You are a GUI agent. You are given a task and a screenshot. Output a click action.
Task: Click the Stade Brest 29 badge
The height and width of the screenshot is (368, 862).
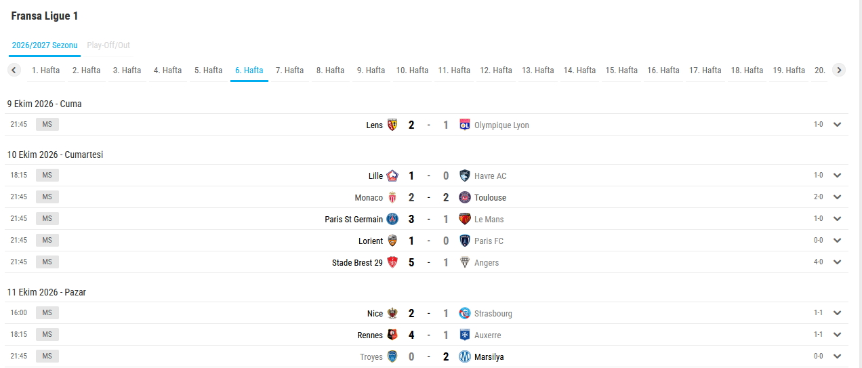392,262
